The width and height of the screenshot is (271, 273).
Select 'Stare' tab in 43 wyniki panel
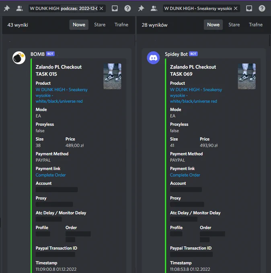click(x=100, y=25)
